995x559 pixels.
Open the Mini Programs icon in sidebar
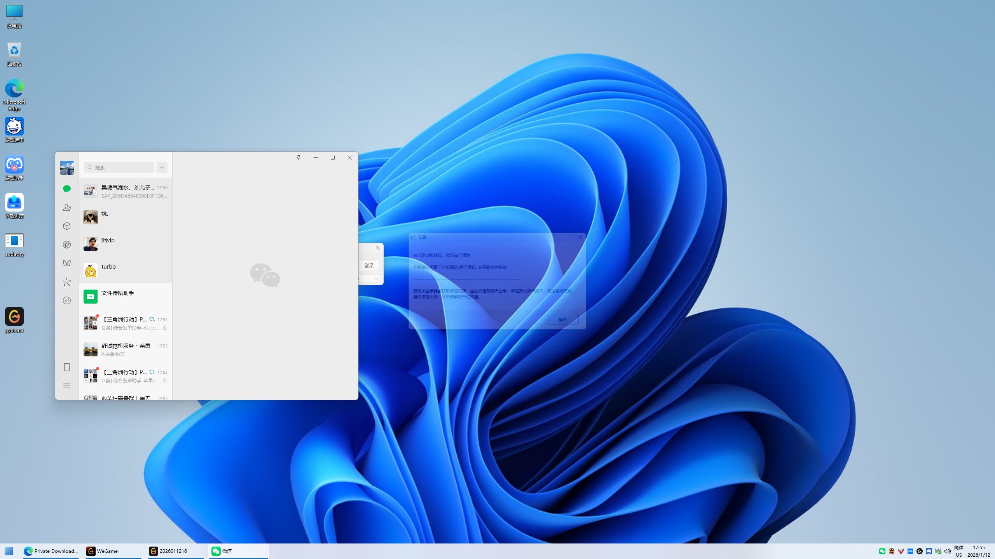67,300
